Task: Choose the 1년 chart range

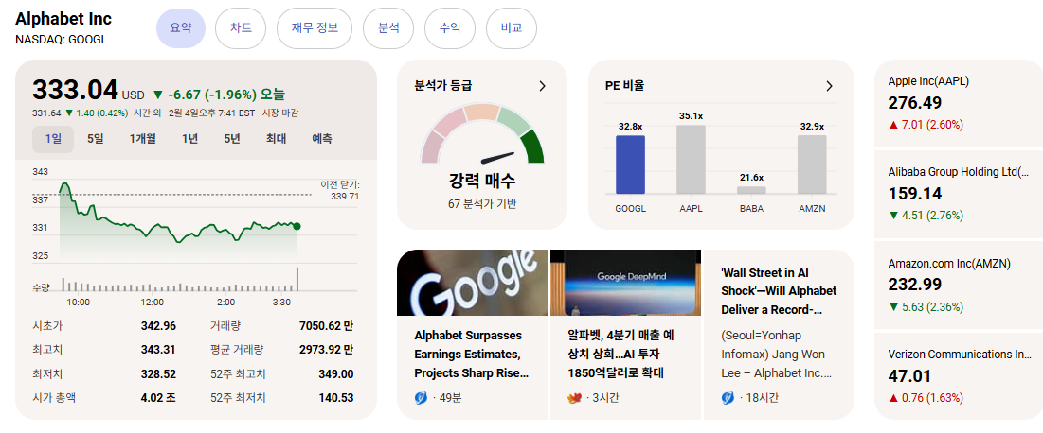Action: pyautogui.click(x=189, y=139)
